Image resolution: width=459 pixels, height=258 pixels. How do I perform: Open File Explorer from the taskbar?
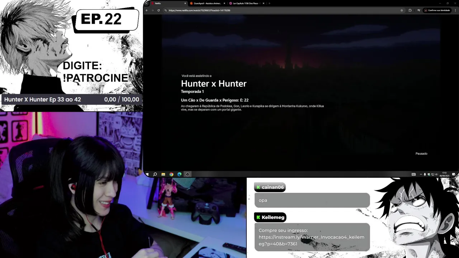tap(163, 175)
